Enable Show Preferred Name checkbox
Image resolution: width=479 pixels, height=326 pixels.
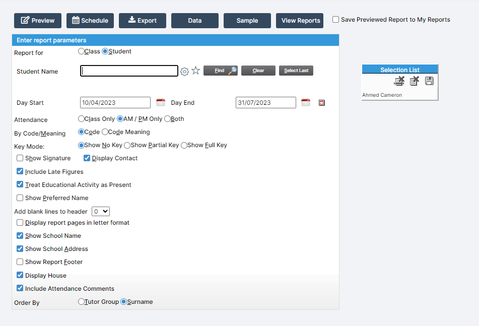point(20,198)
